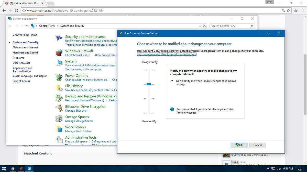Viewport: 307px width, 172px height.
Task: Click the Control Panel breadcrumb
Action: coord(47,26)
